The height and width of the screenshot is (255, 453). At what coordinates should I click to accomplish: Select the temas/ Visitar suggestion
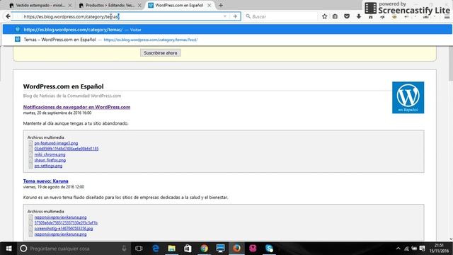[x=227, y=30]
